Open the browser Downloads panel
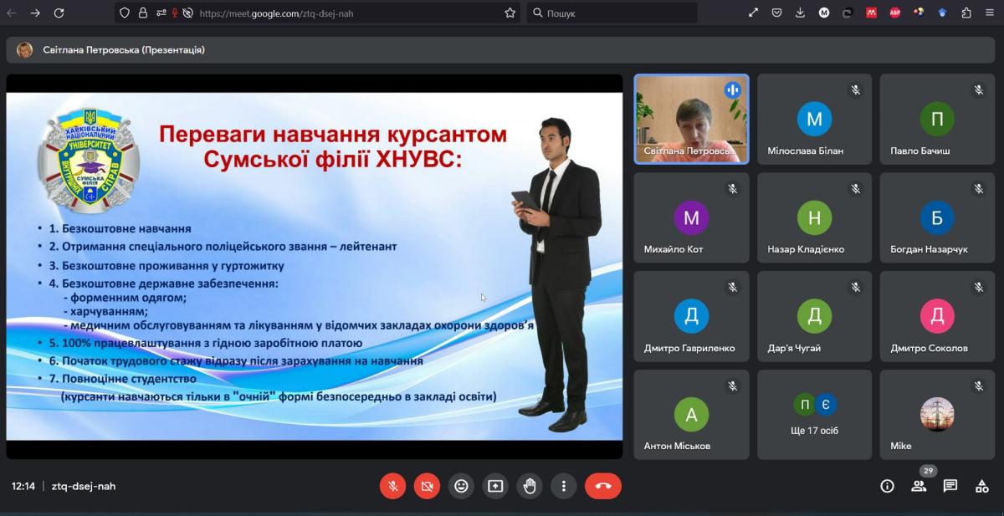1004x516 pixels. tap(801, 13)
